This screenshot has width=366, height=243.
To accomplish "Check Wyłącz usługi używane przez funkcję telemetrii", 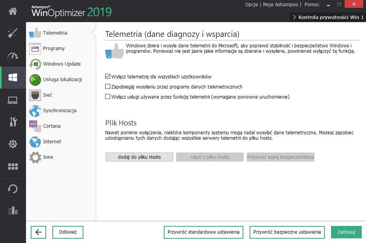I will click(108, 96).
